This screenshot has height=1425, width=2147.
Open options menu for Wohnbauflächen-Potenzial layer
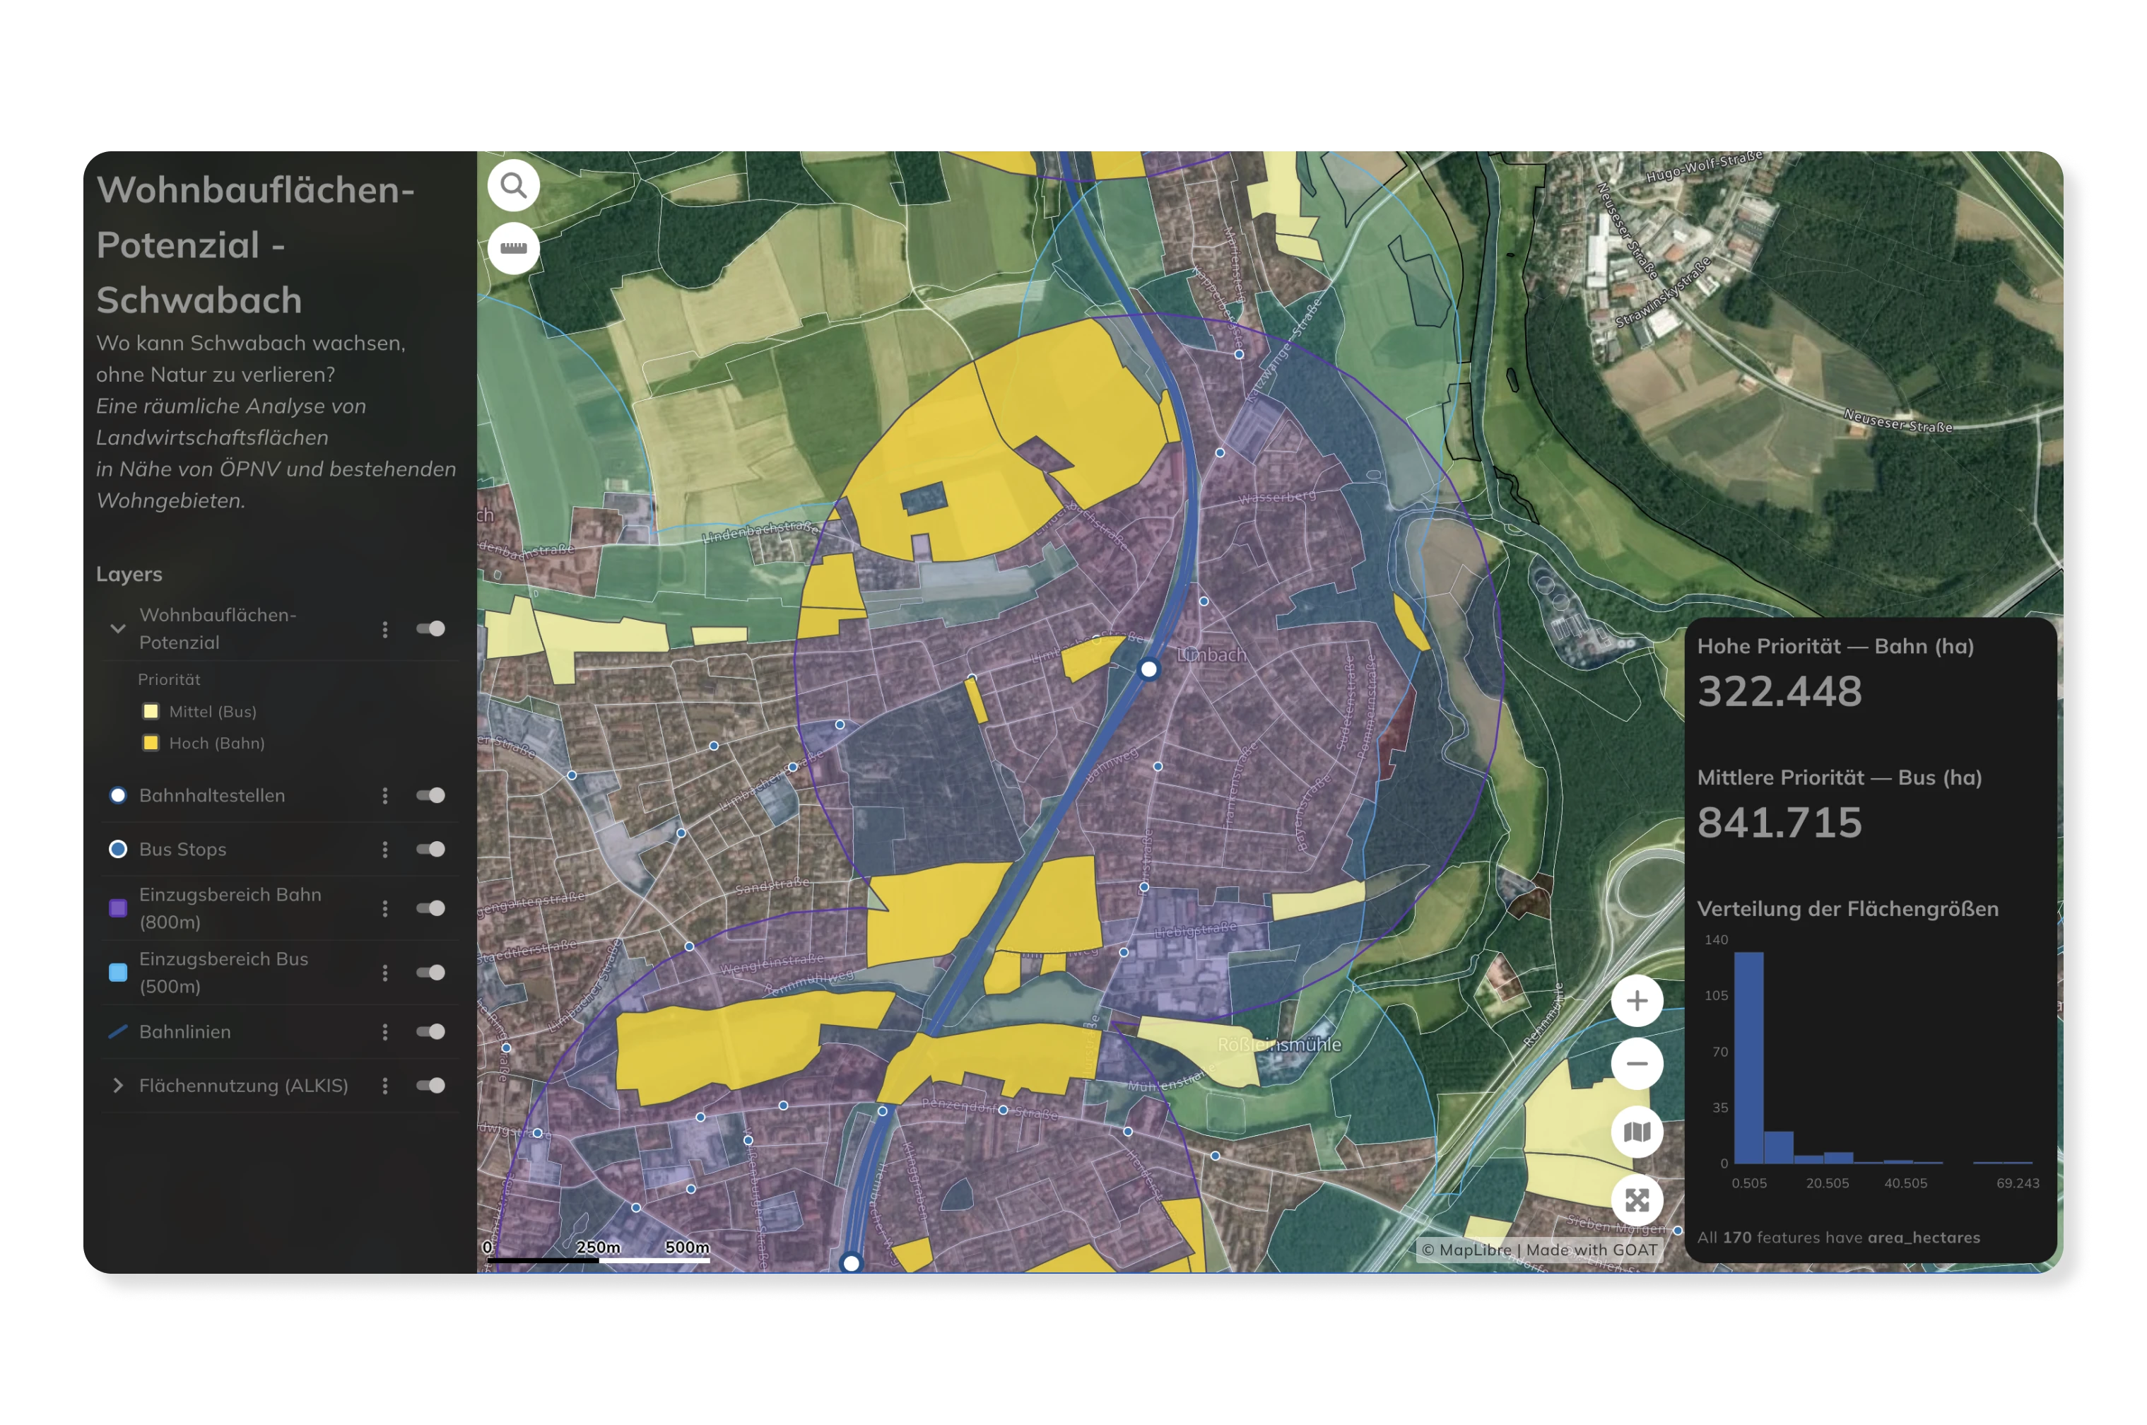(385, 629)
